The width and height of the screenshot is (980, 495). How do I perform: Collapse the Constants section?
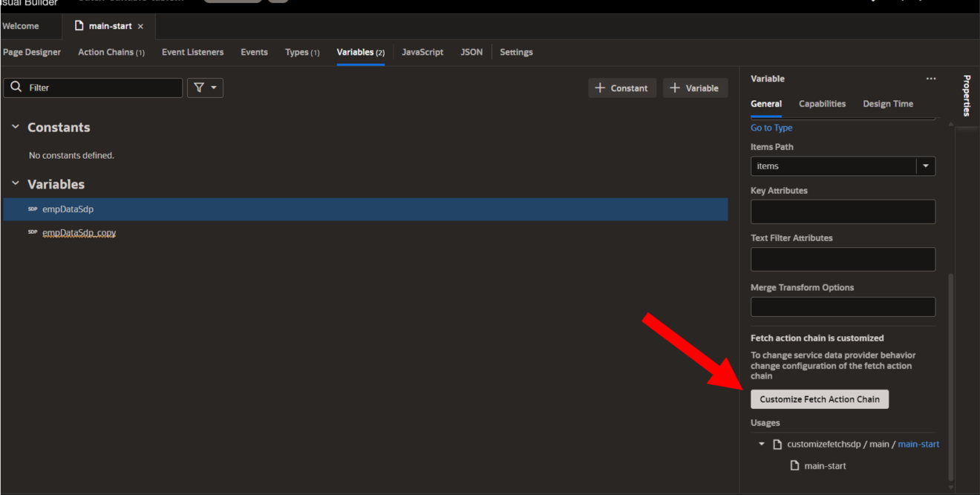click(x=16, y=127)
